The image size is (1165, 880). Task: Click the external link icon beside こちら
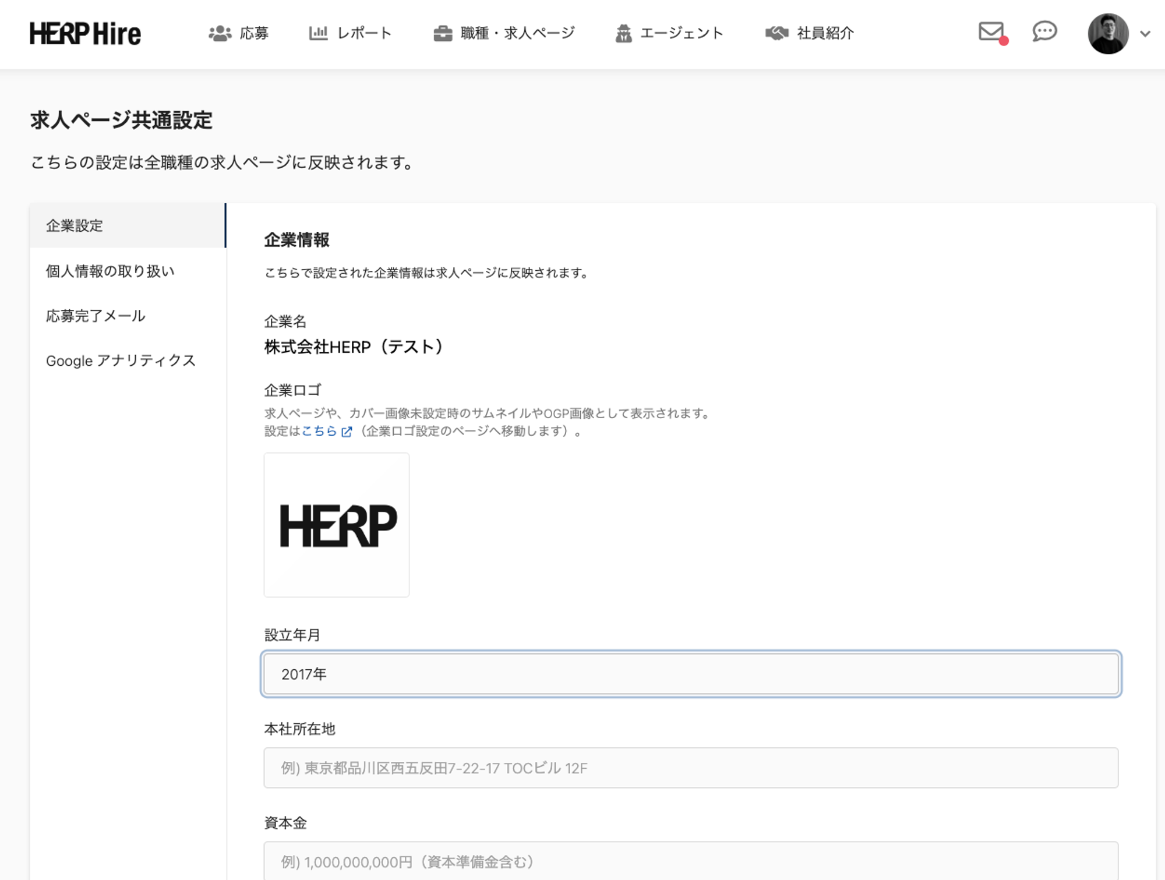(347, 432)
